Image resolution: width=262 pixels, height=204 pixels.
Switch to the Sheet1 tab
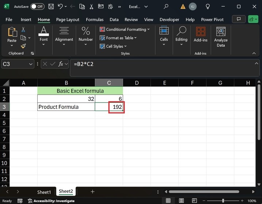tap(44, 192)
